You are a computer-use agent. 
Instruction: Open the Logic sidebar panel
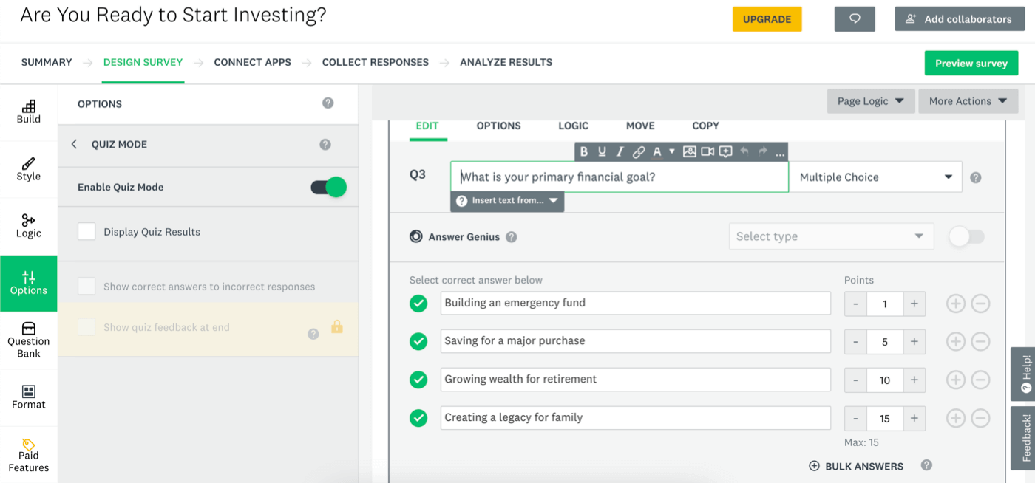(28, 226)
